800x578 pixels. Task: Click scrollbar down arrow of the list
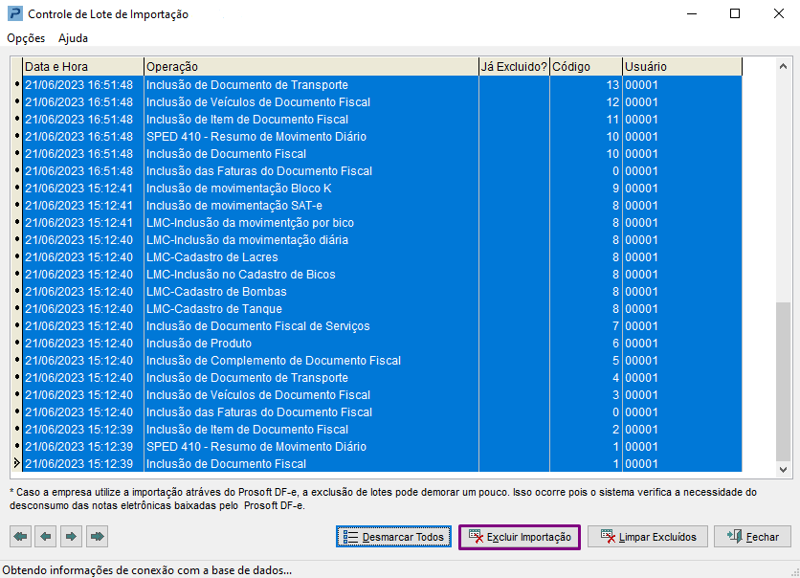[x=783, y=470]
